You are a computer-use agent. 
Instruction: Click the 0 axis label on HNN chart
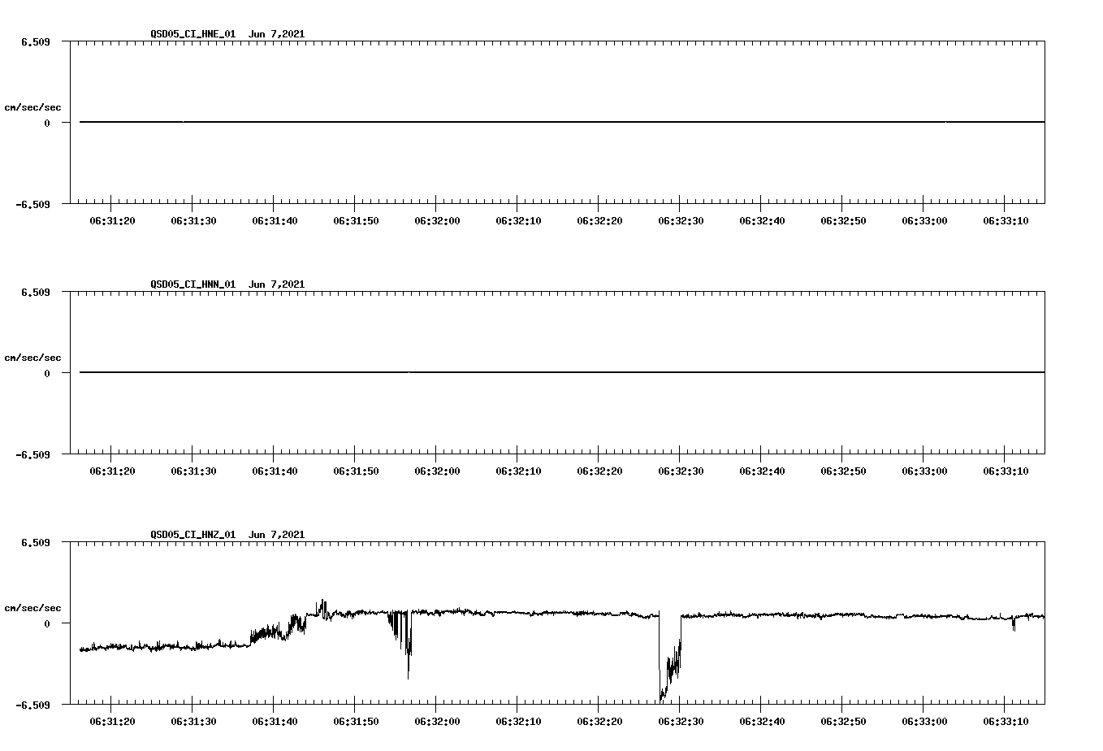(47, 373)
